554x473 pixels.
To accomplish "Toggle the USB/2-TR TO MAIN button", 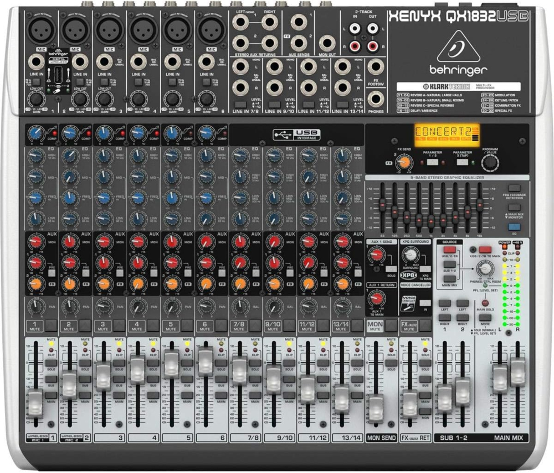I will 485,250.
